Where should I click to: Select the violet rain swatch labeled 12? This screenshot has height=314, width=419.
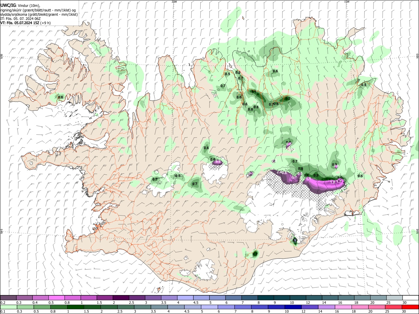pos(309,307)
